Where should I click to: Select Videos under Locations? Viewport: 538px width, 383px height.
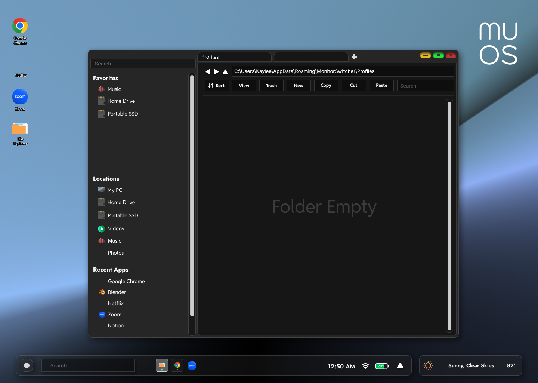[116, 229]
